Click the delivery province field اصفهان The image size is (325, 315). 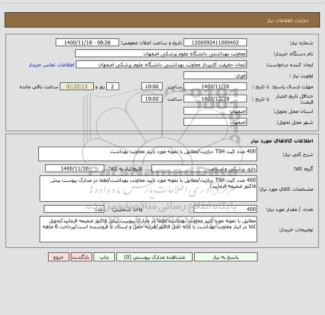coord(215,111)
